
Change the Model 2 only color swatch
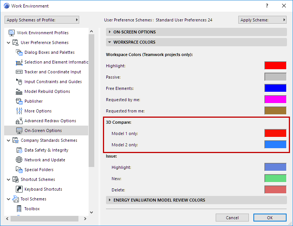[x=275, y=144]
